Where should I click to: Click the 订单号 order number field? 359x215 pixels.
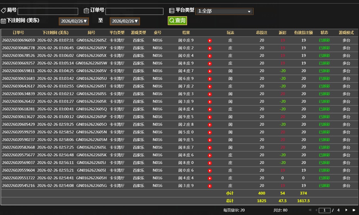(x=134, y=11)
